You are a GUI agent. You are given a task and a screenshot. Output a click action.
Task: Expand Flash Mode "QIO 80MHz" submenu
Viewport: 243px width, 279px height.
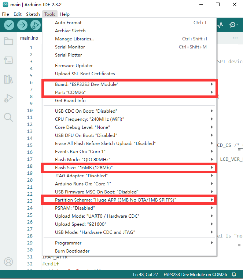point(129,159)
